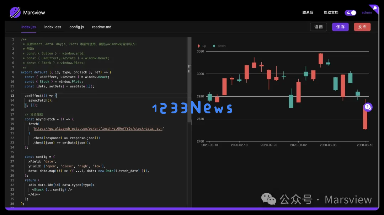Viewport: 384px width, 215px height.
Task: Click the '// 异步加载' comment line
Action: [34, 114]
